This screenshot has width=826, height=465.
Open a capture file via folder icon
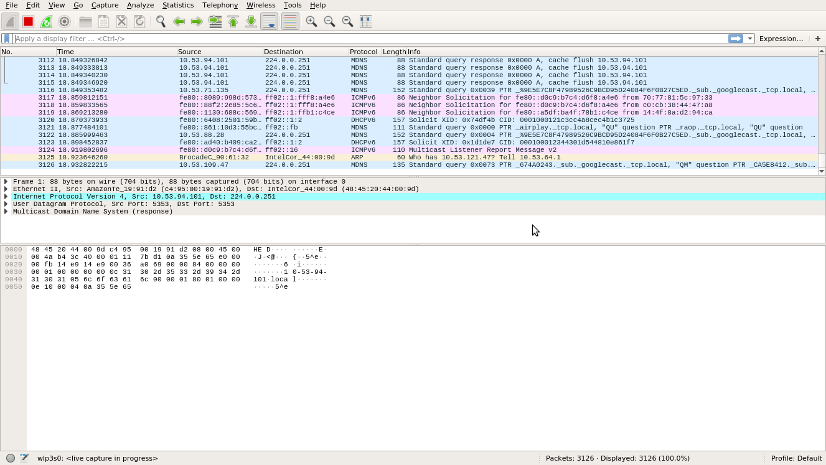(x=85, y=21)
